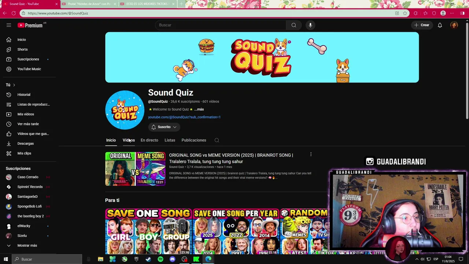Click the YouTube Premium logo
This screenshot has width=469, height=264.
point(30,25)
